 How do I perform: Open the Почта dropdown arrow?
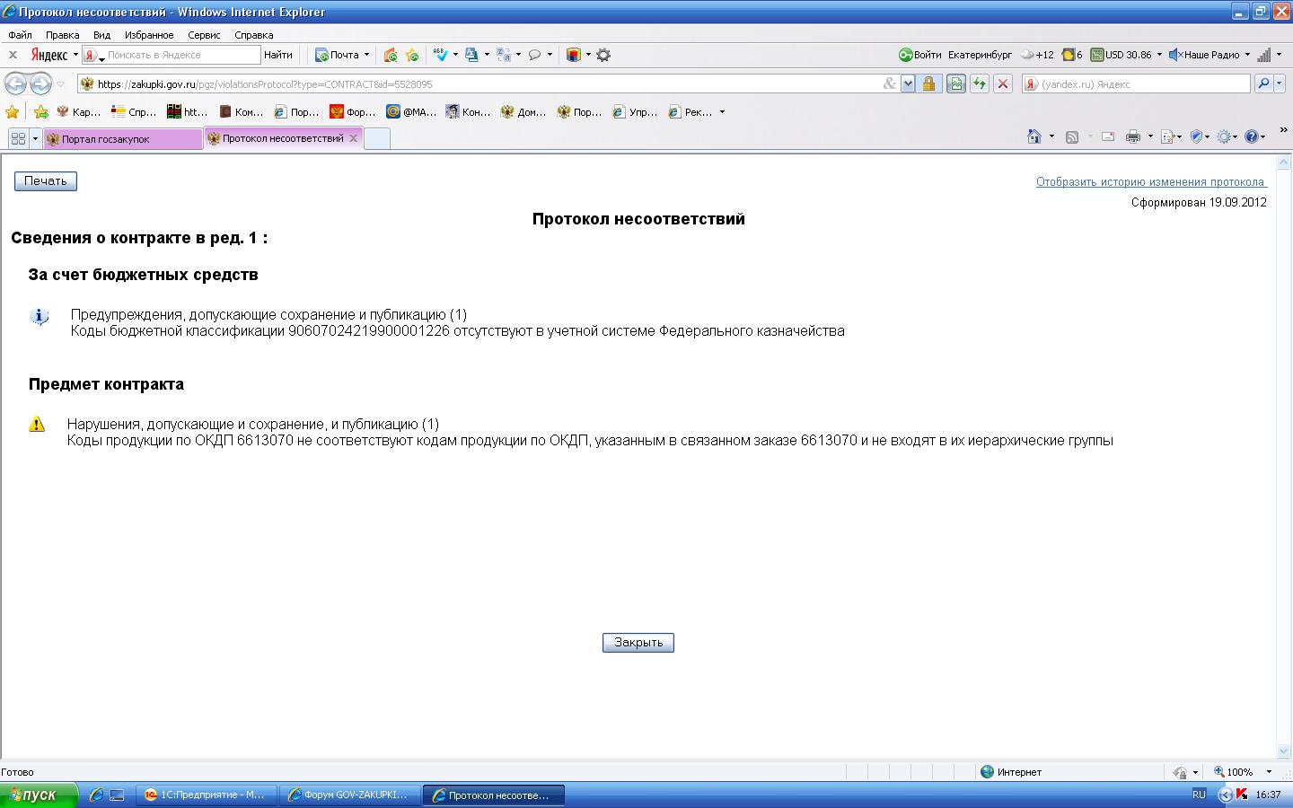tap(366, 55)
